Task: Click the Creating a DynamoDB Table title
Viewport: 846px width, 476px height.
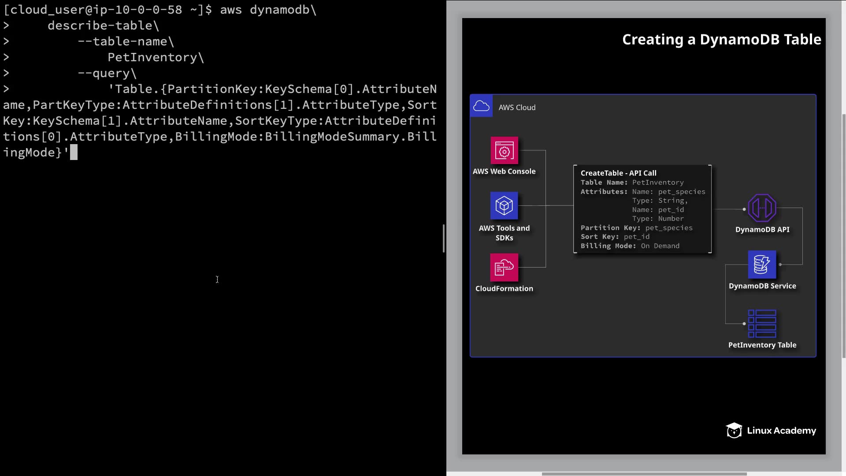Action: coord(721,40)
